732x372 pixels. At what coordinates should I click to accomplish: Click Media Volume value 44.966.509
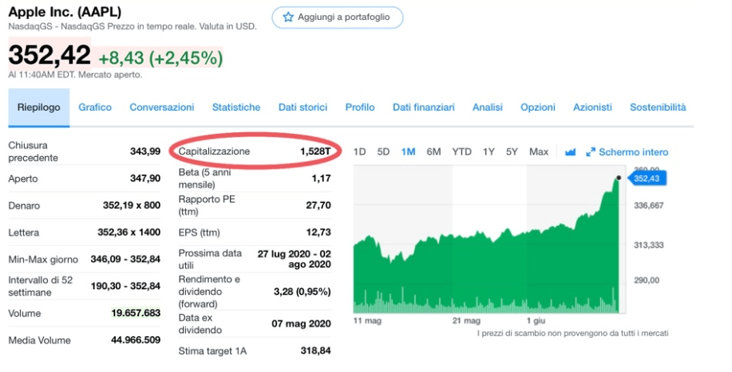pyautogui.click(x=136, y=340)
